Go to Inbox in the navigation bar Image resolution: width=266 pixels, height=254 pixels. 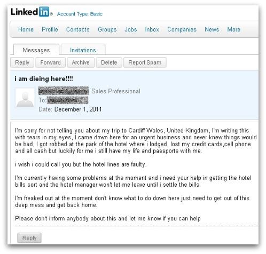152,29
